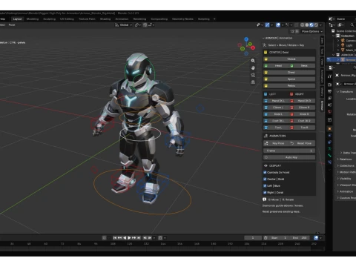Toggle Controls In Front checkbox
The height and width of the screenshot is (267, 356).
265,172
